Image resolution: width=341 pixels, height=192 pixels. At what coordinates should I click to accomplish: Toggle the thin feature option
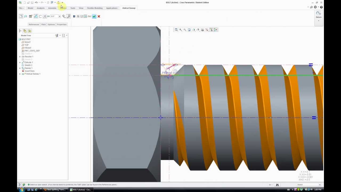(x=40, y=16)
